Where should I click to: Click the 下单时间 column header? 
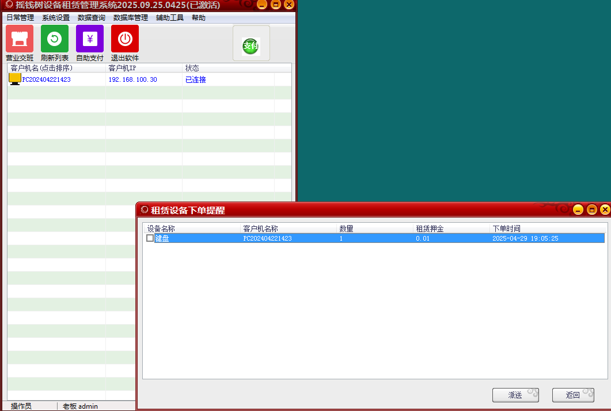tap(506, 229)
